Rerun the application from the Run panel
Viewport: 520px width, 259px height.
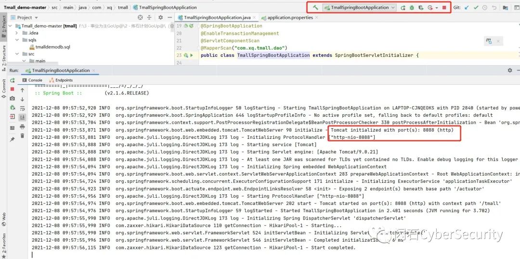coord(12,81)
